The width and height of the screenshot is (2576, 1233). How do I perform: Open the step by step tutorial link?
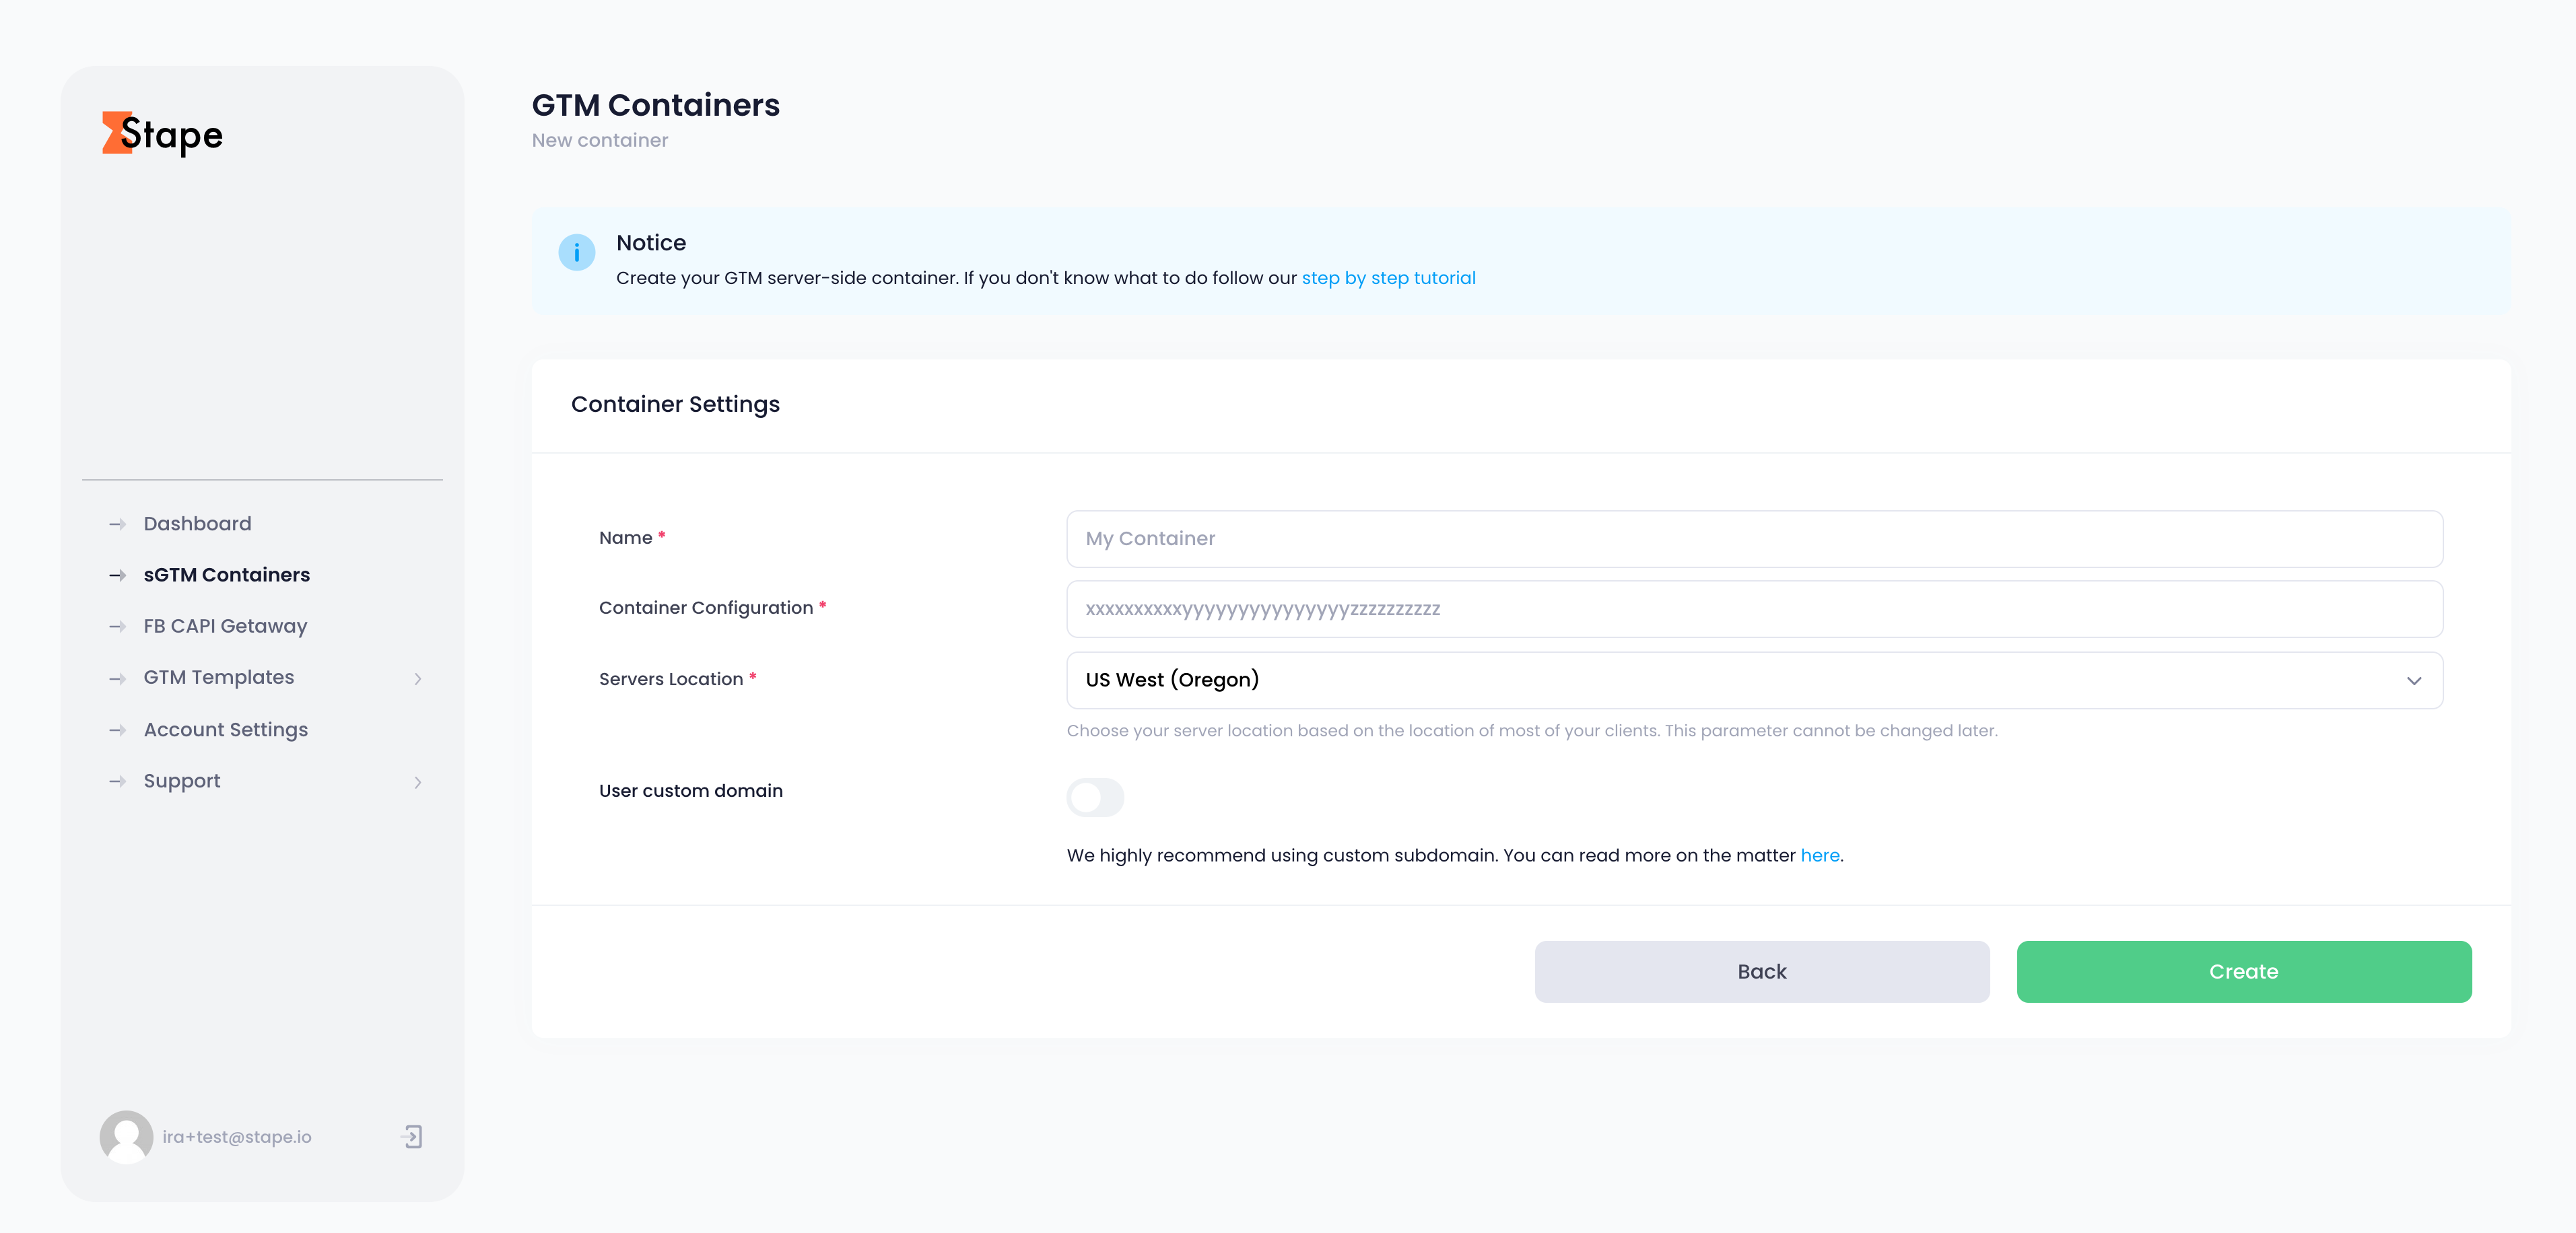click(x=1389, y=278)
